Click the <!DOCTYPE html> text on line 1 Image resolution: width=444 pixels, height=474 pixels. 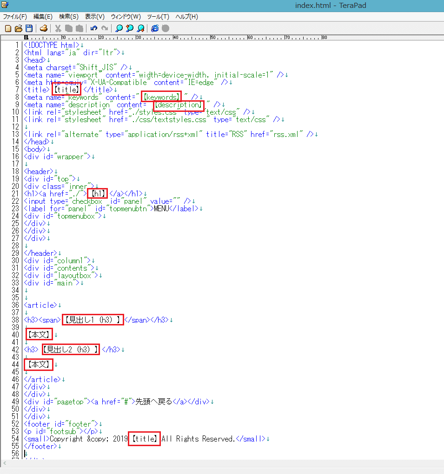click(52, 45)
